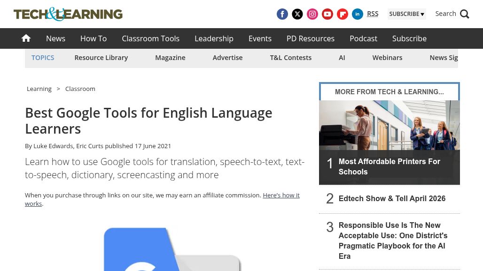Select the PD Resources navigation item
The image size is (483, 271).
[x=310, y=38]
